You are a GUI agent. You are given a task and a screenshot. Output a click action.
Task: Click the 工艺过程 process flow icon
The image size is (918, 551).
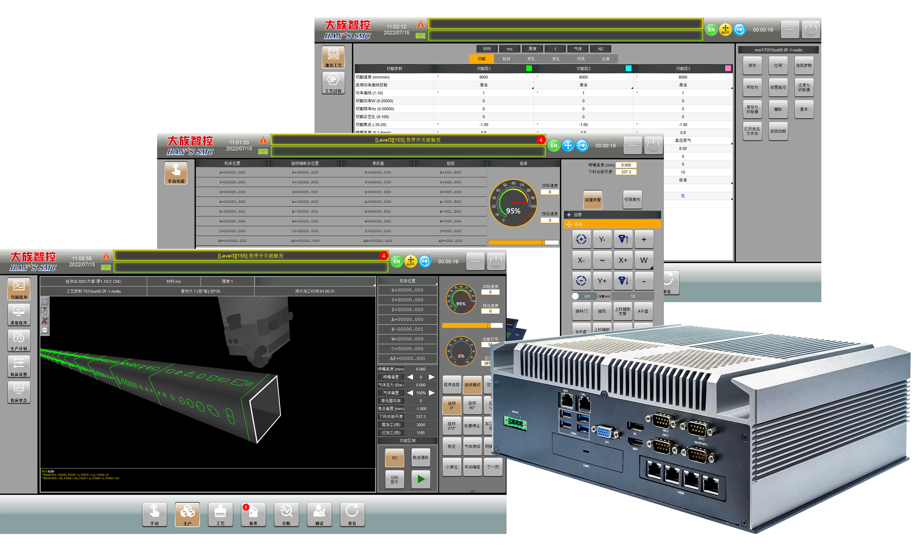click(333, 82)
